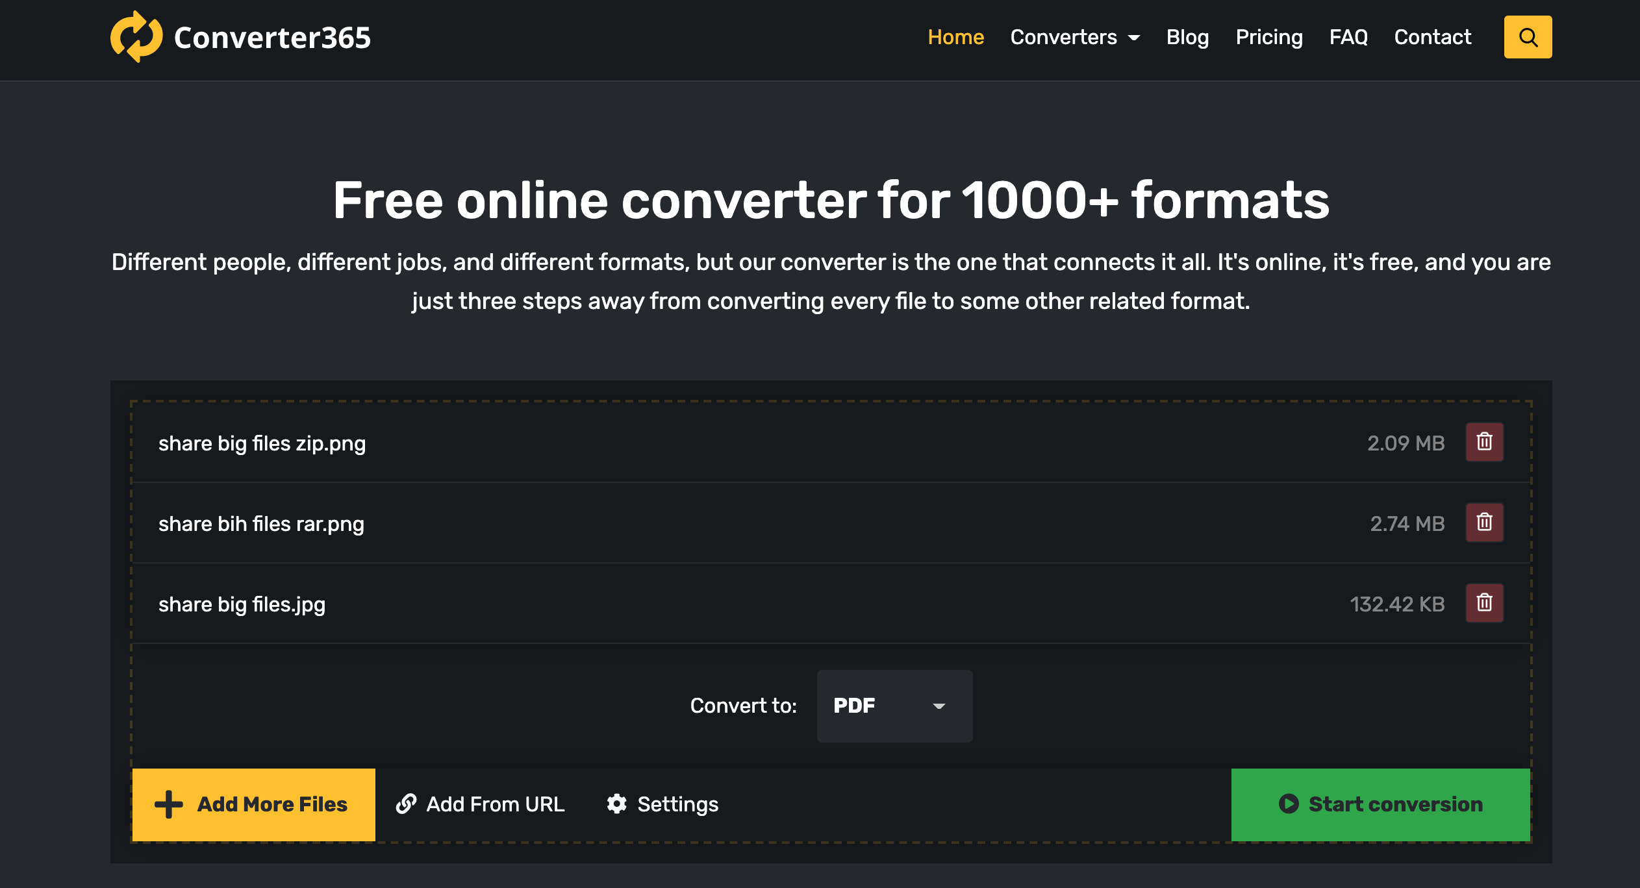Click the delete icon for share bih files rar.png
The width and height of the screenshot is (1640, 888).
coord(1485,523)
